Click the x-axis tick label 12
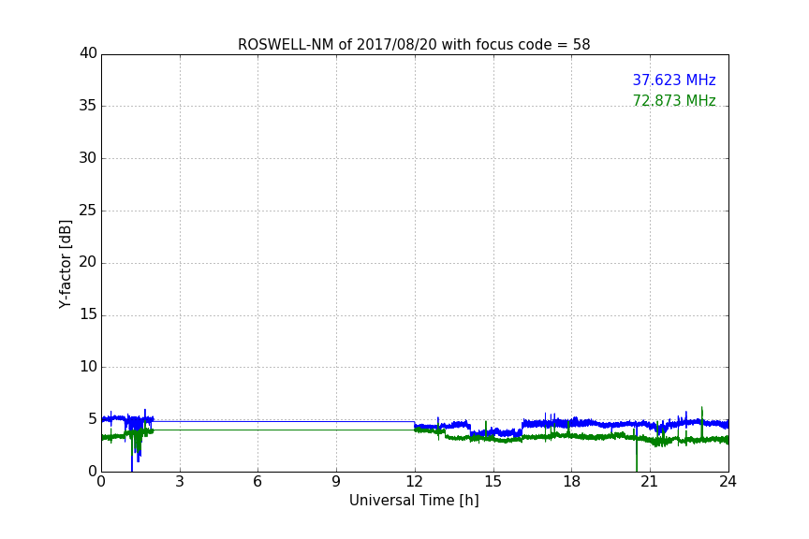The height and width of the screenshot is (539, 809). click(414, 482)
